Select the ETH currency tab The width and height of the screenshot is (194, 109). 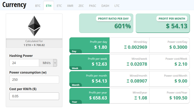pyautogui.click(x=48, y=6)
